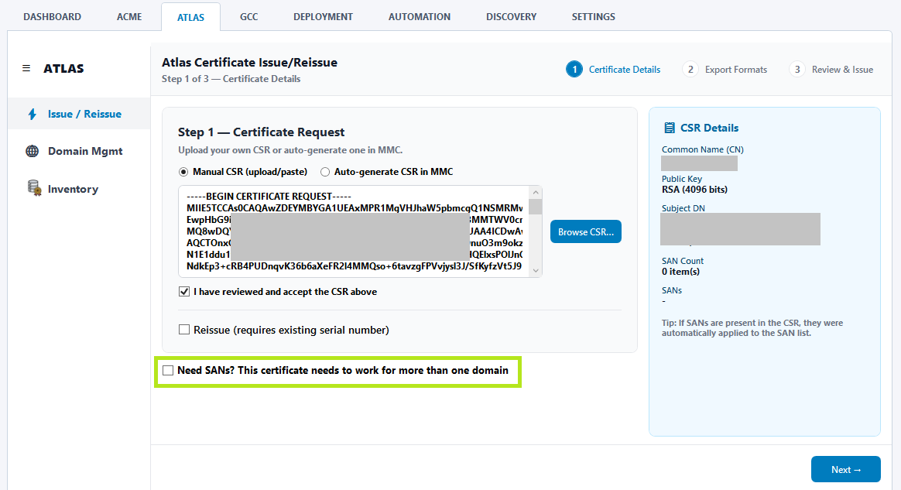Open the DASHBOARD tab
This screenshot has height=490, width=901.
click(53, 17)
